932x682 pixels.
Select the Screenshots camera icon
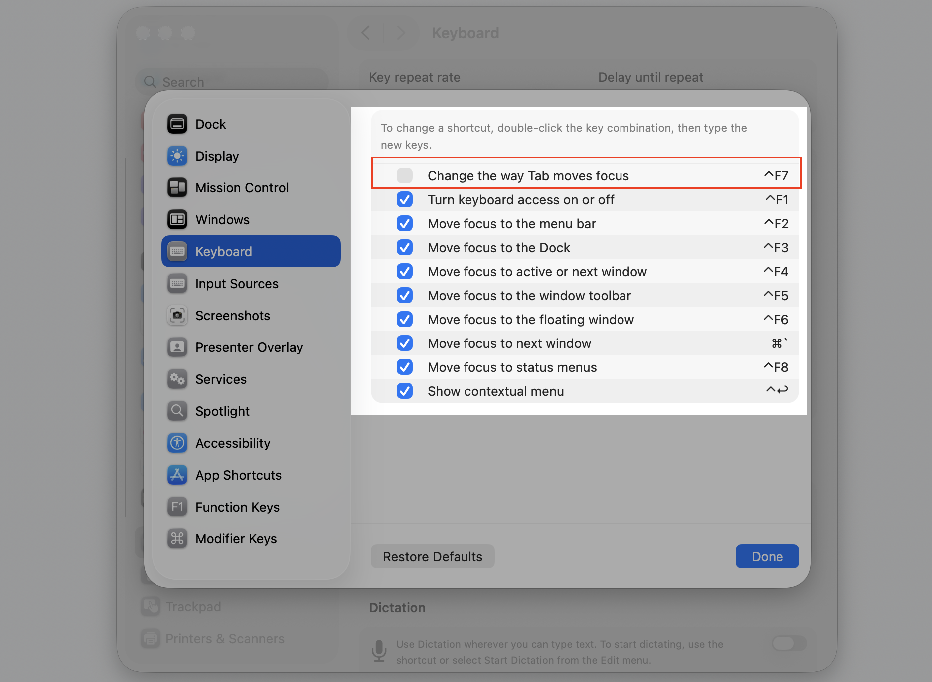point(177,316)
